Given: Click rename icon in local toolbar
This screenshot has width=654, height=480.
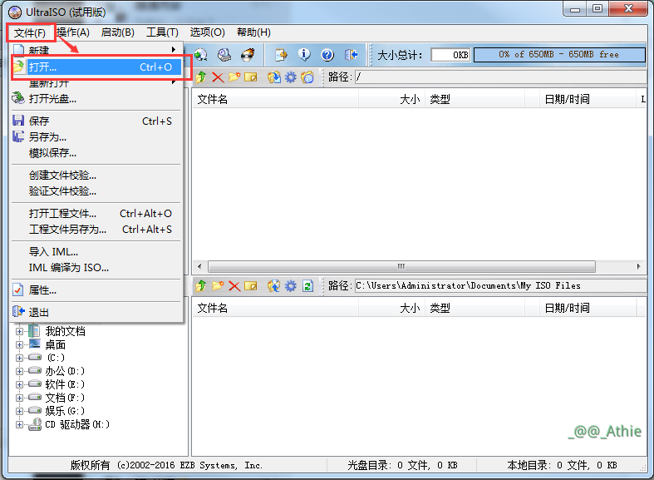Looking at the screenshot, I should pos(251,286).
